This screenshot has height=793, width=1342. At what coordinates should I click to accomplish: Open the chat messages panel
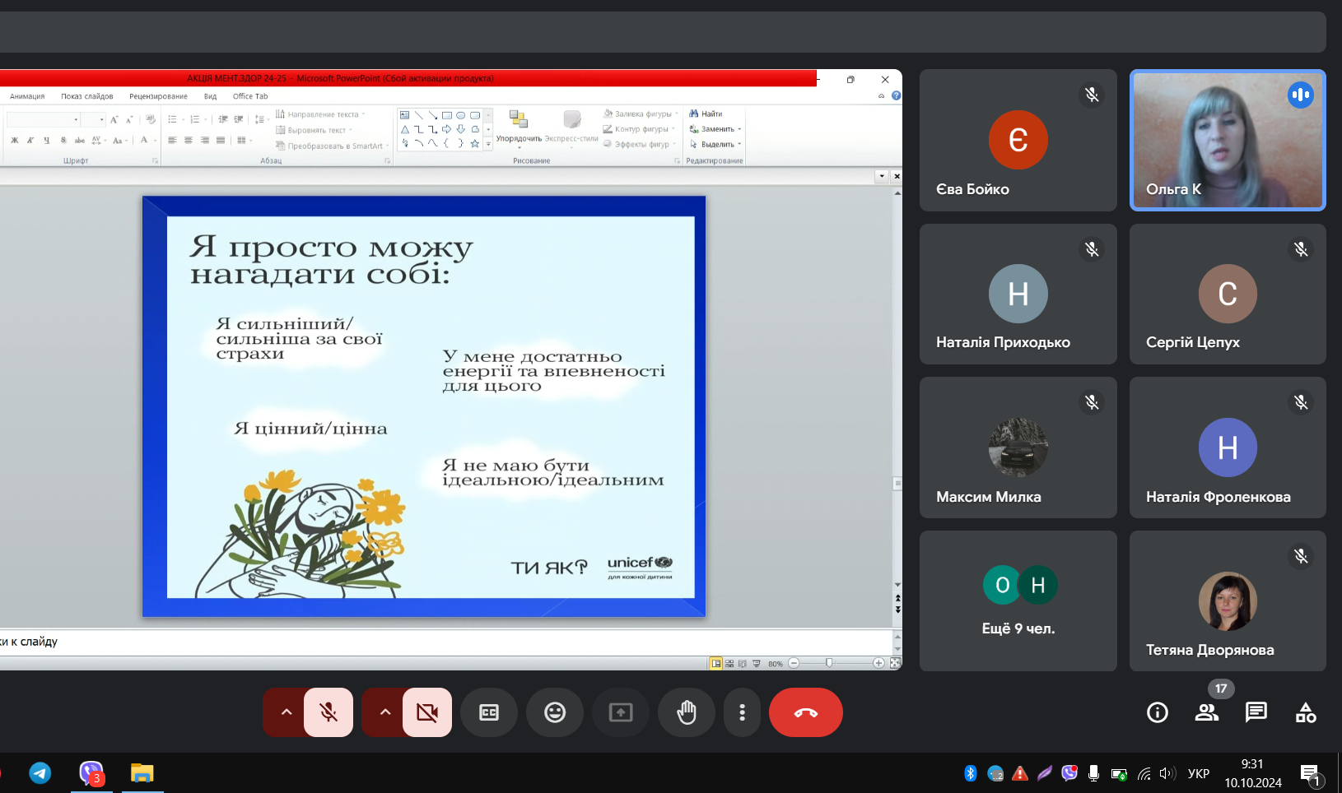1256,712
